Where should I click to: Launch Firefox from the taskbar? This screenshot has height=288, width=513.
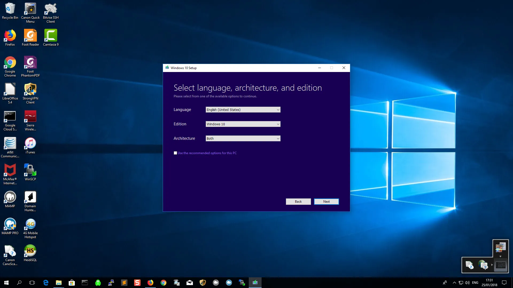(x=150, y=282)
